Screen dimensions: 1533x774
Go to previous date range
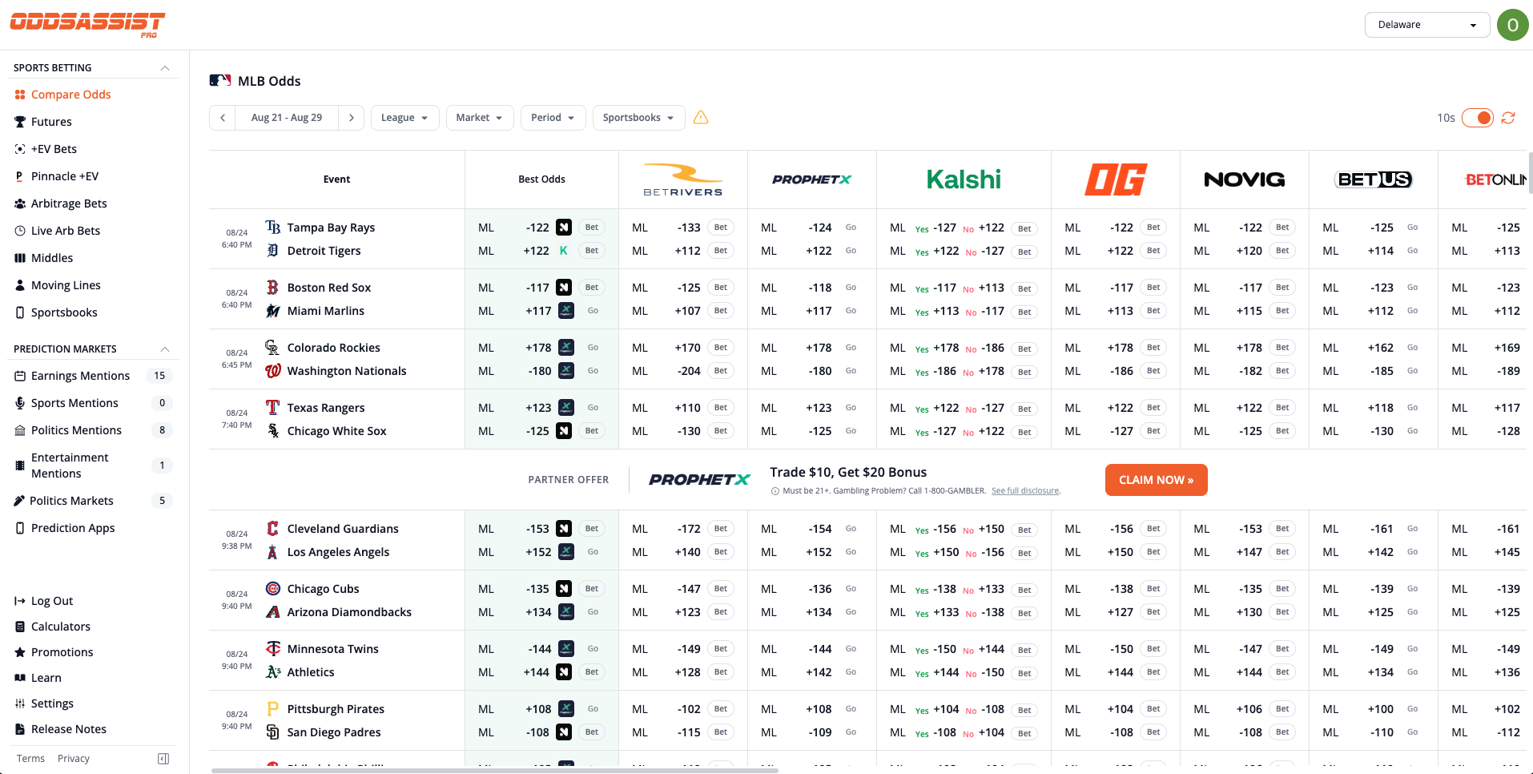(223, 118)
